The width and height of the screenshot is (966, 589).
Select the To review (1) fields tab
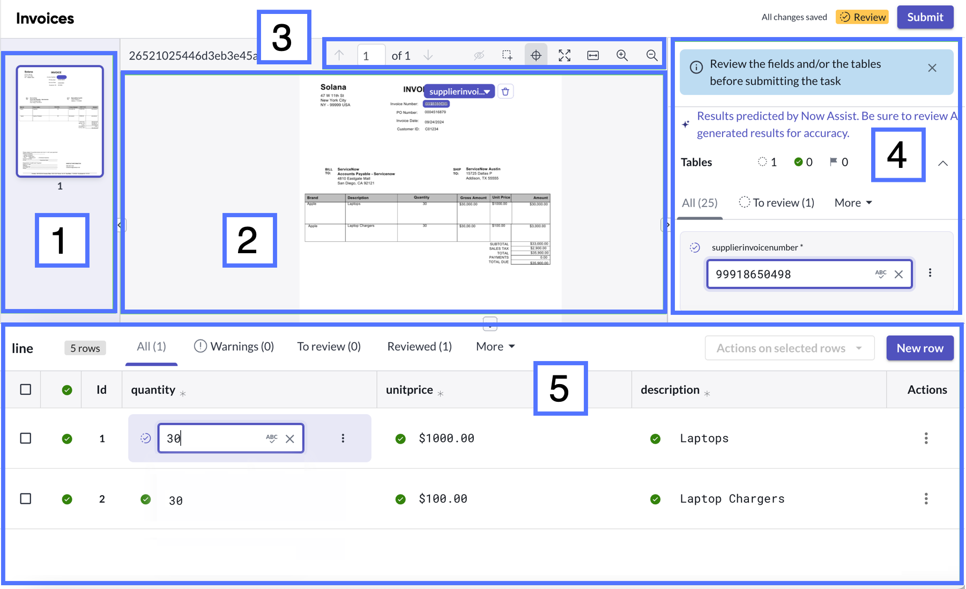pos(777,203)
